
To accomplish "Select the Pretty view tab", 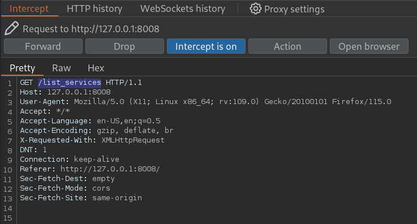I will (x=22, y=68).
